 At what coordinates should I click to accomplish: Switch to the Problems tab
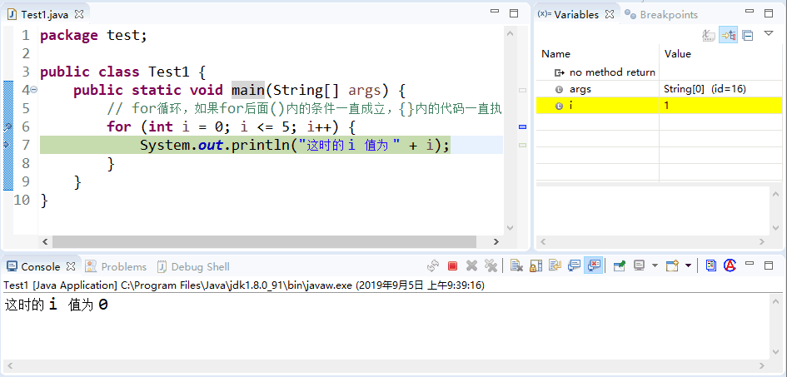pyautogui.click(x=122, y=267)
